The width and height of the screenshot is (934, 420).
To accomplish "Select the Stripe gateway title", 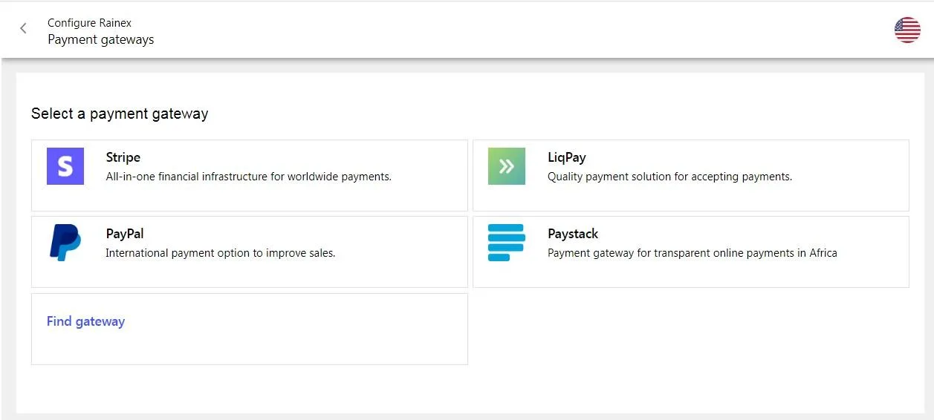I will coord(123,157).
